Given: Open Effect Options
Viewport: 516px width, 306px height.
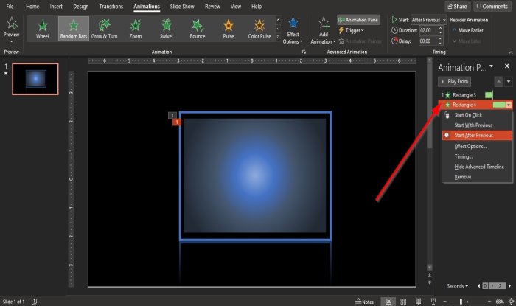Looking at the screenshot, I should [x=293, y=31].
